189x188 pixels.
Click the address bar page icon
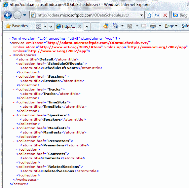tap(33, 15)
